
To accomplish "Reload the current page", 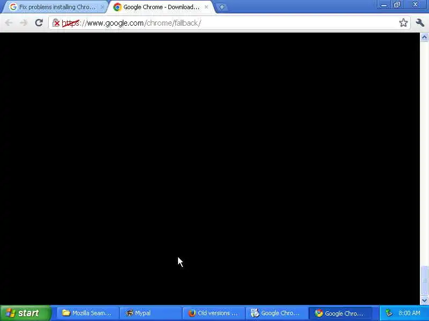I will click(39, 22).
